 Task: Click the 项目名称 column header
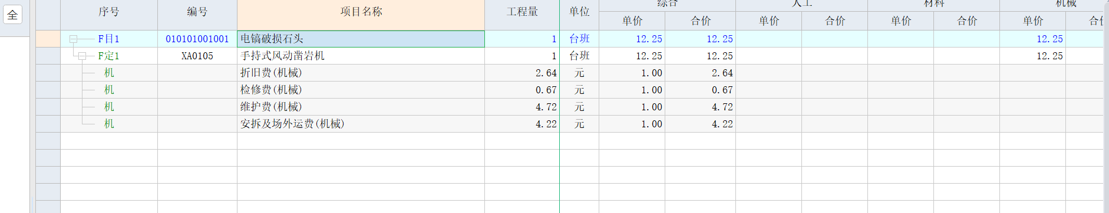pyautogui.click(x=361, y=12)
